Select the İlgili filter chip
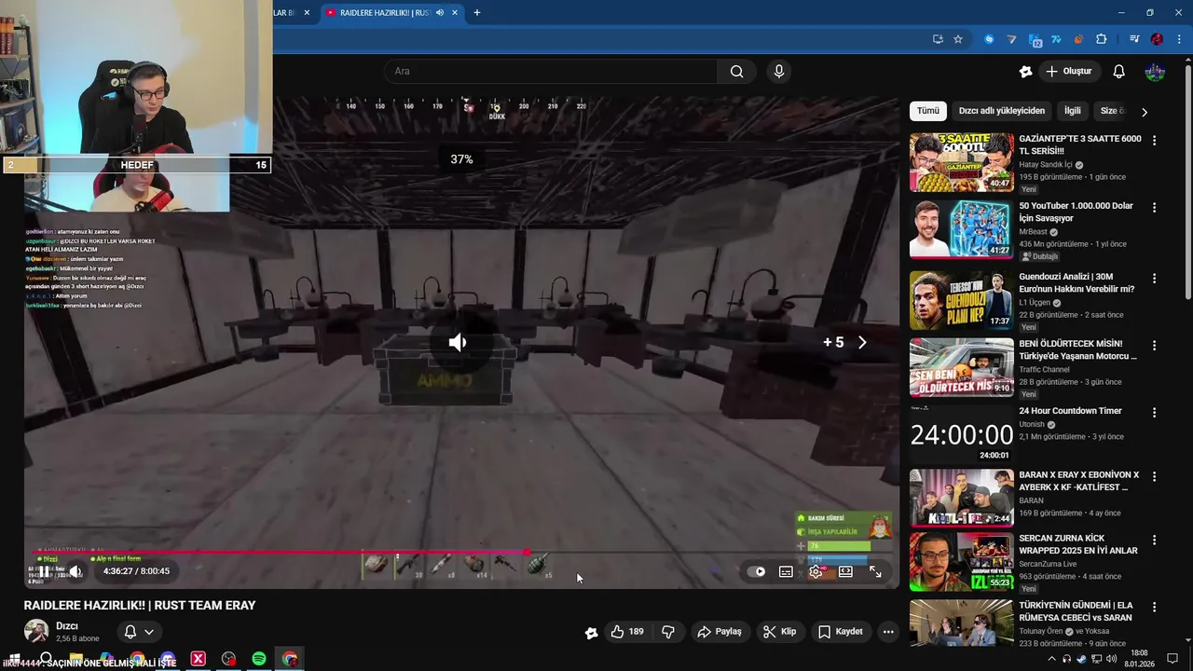This screenshot has width=1193, height=671. 1073,111
